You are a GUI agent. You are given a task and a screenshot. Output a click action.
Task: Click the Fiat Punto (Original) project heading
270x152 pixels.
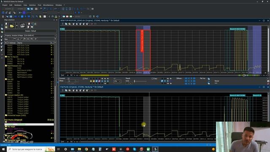click(13, 120)
